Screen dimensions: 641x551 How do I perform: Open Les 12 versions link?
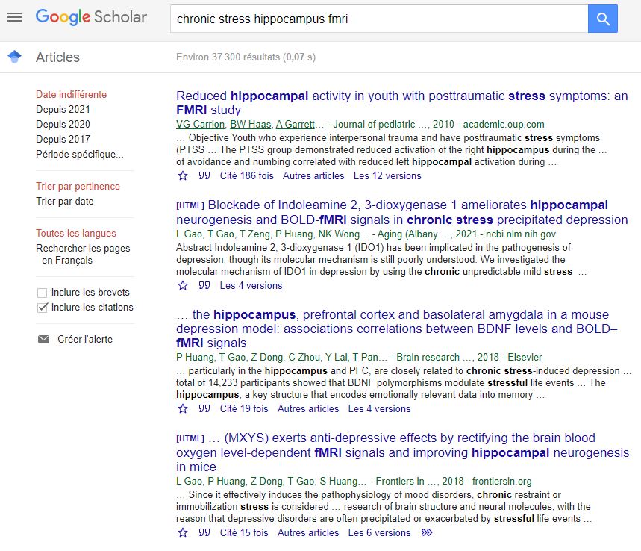pos(387,176)
